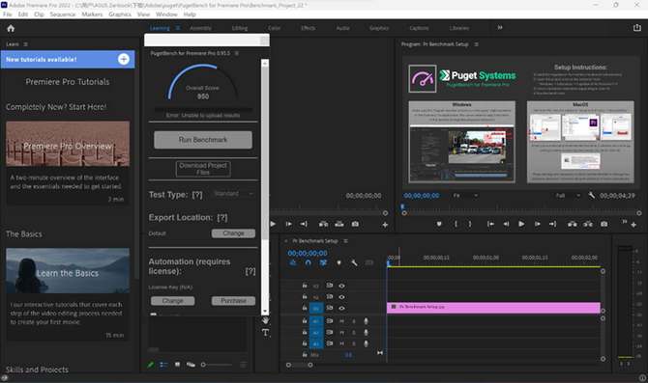This screenshot has width=648, height=383.
Task: Toggle Snap magnet in the timeline
Action: (x=308, y=263)
